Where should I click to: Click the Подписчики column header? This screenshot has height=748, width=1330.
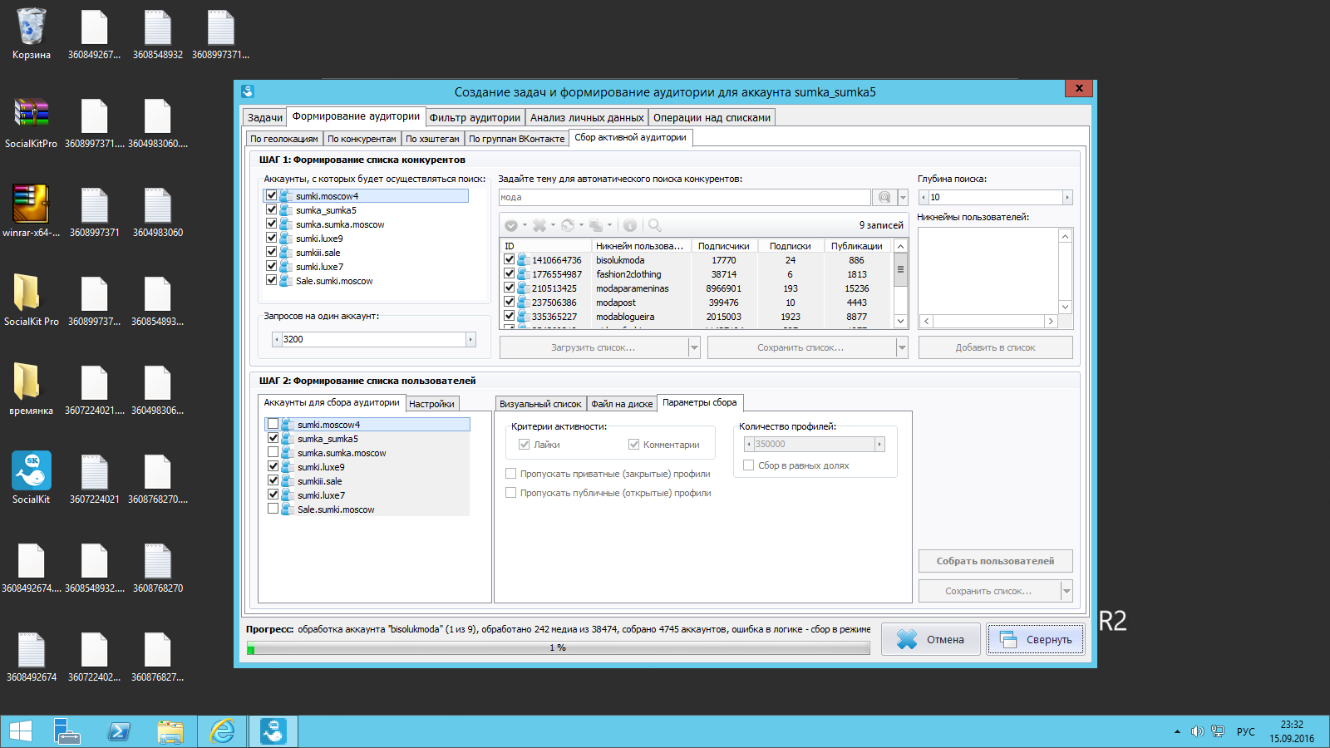click(723, 246)
